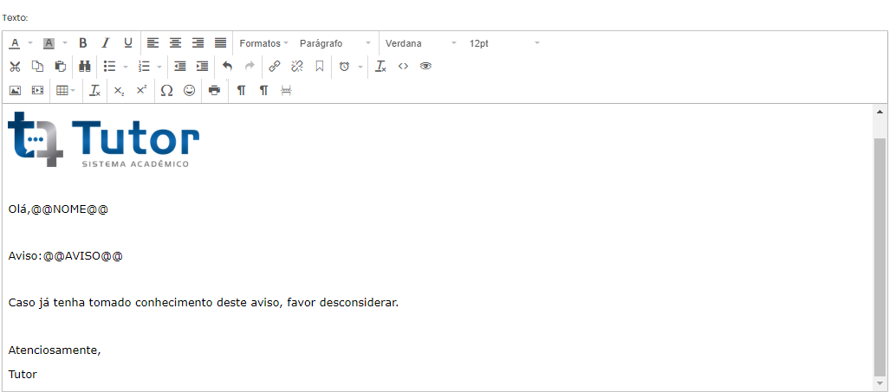This screenshot has height=392, width=889.
Task: Clear formatting icon beside source code
Action: pyautogui.click(x=381, y=67)
